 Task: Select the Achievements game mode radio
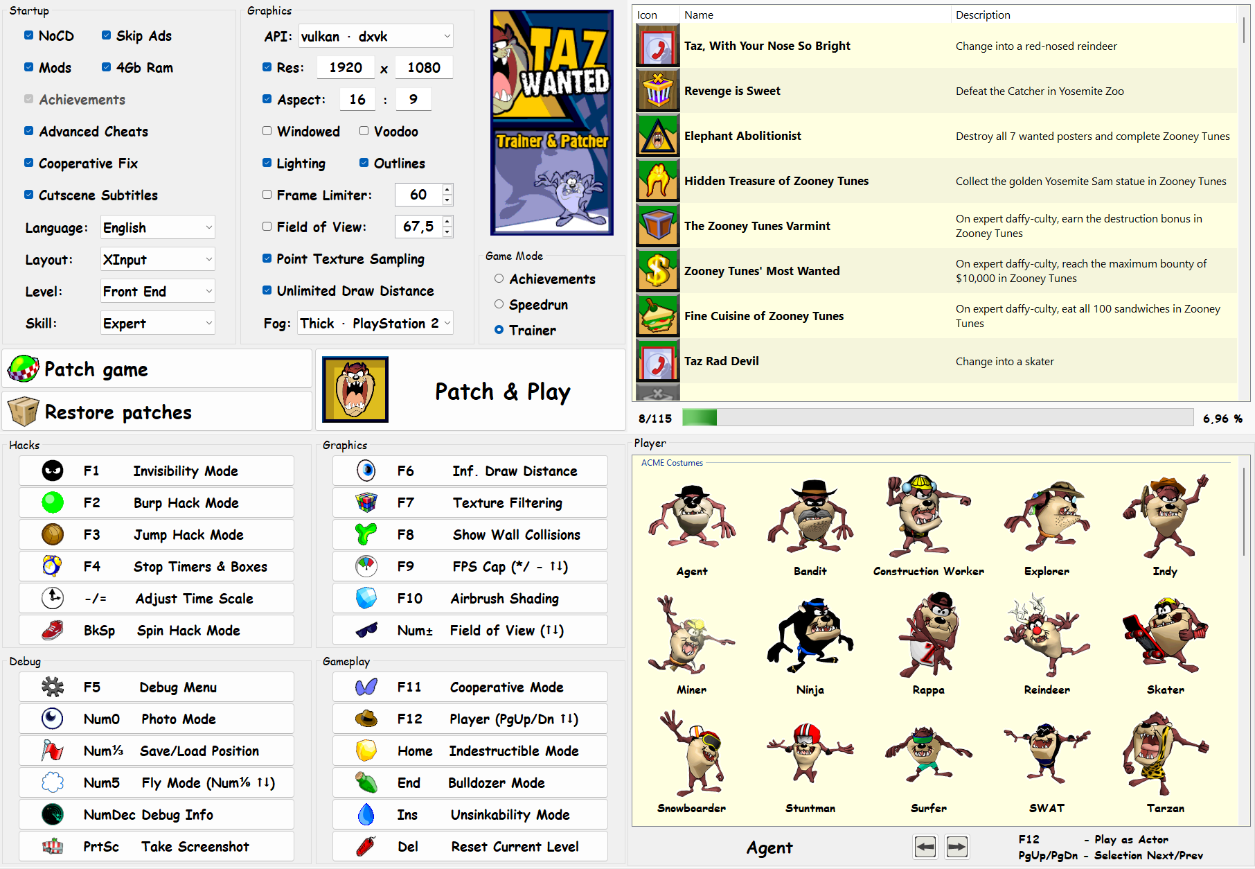[x=499, y=279]
